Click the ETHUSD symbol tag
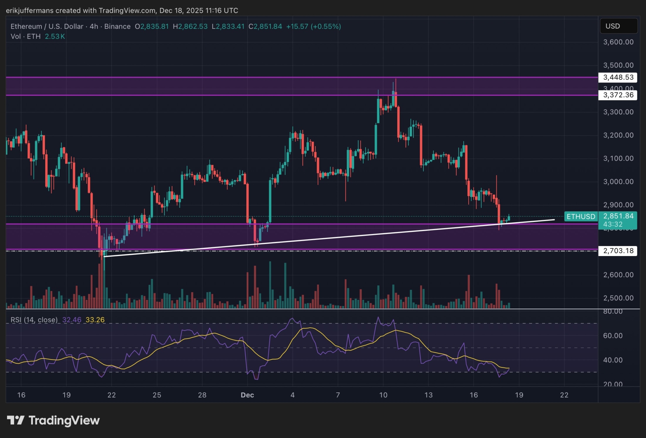646x438 pixels. 581,216
